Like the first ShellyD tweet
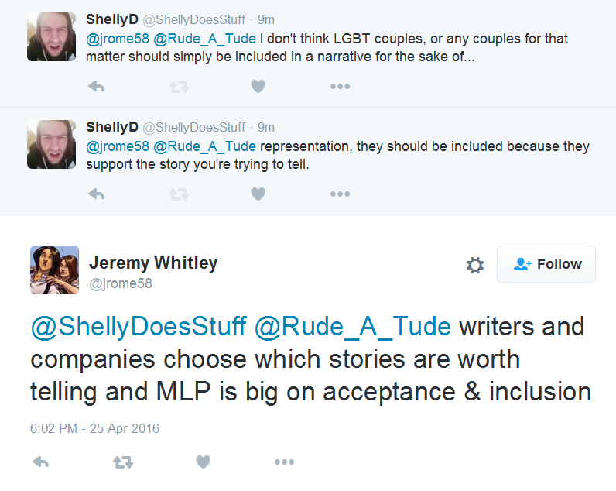 click(258, 87)
